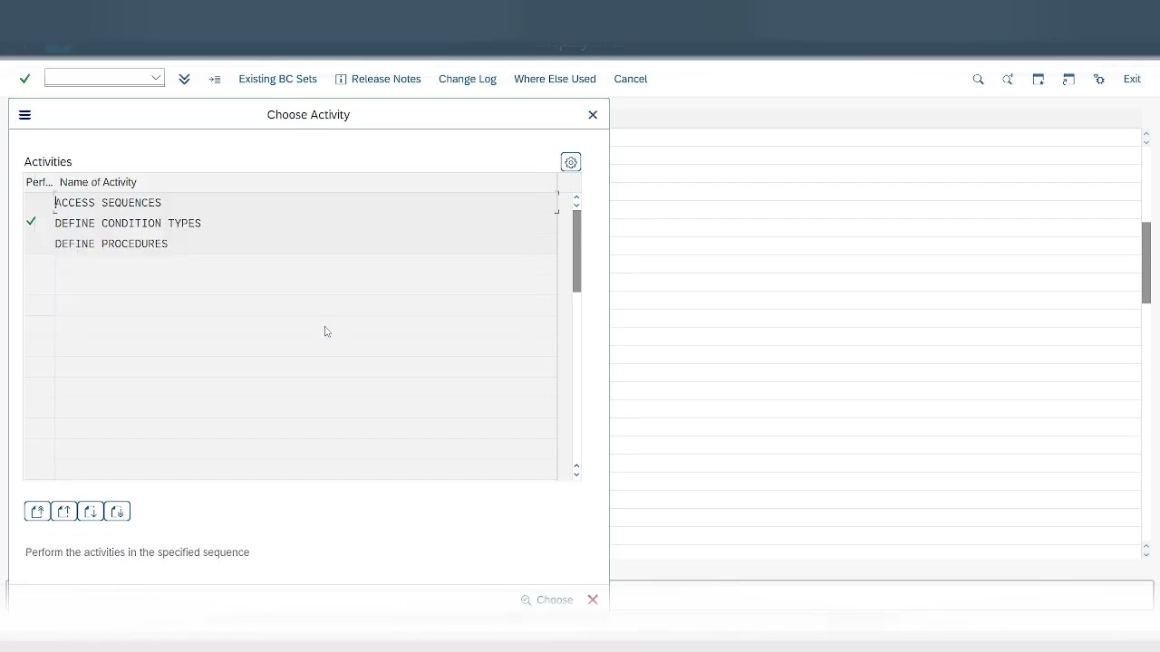Open the command field dropdown

coord(156,78)
